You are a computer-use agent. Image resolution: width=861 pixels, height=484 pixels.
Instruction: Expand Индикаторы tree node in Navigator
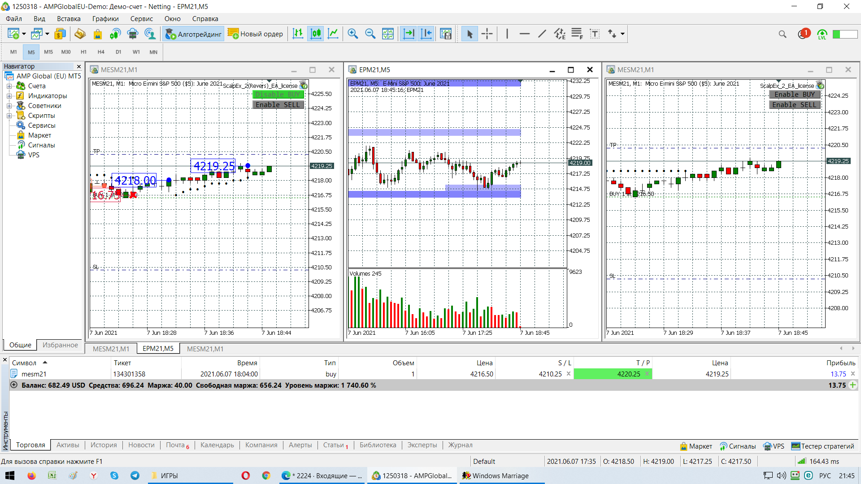9,96
